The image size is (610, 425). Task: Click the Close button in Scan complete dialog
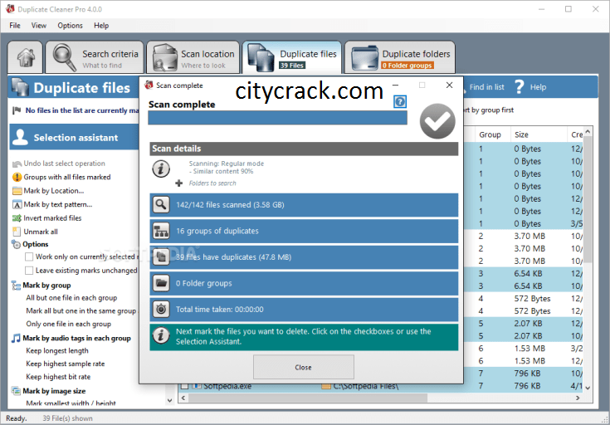pos(304,367)
